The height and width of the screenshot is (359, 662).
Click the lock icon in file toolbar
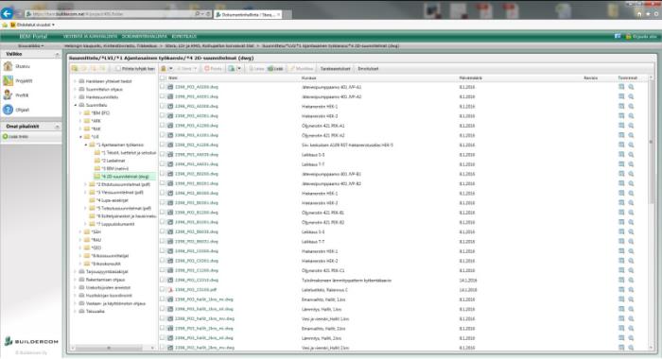tap(164, 68)
